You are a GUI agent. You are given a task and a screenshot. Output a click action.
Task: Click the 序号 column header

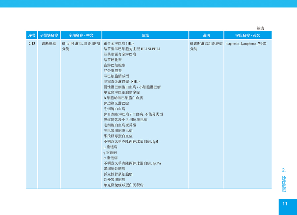click(32, 35)
